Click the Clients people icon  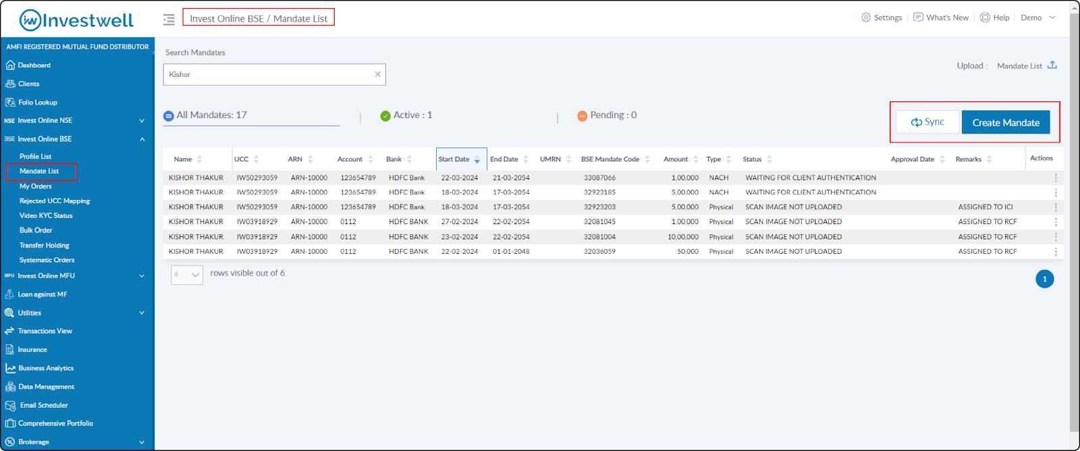(x=10, y=84)
